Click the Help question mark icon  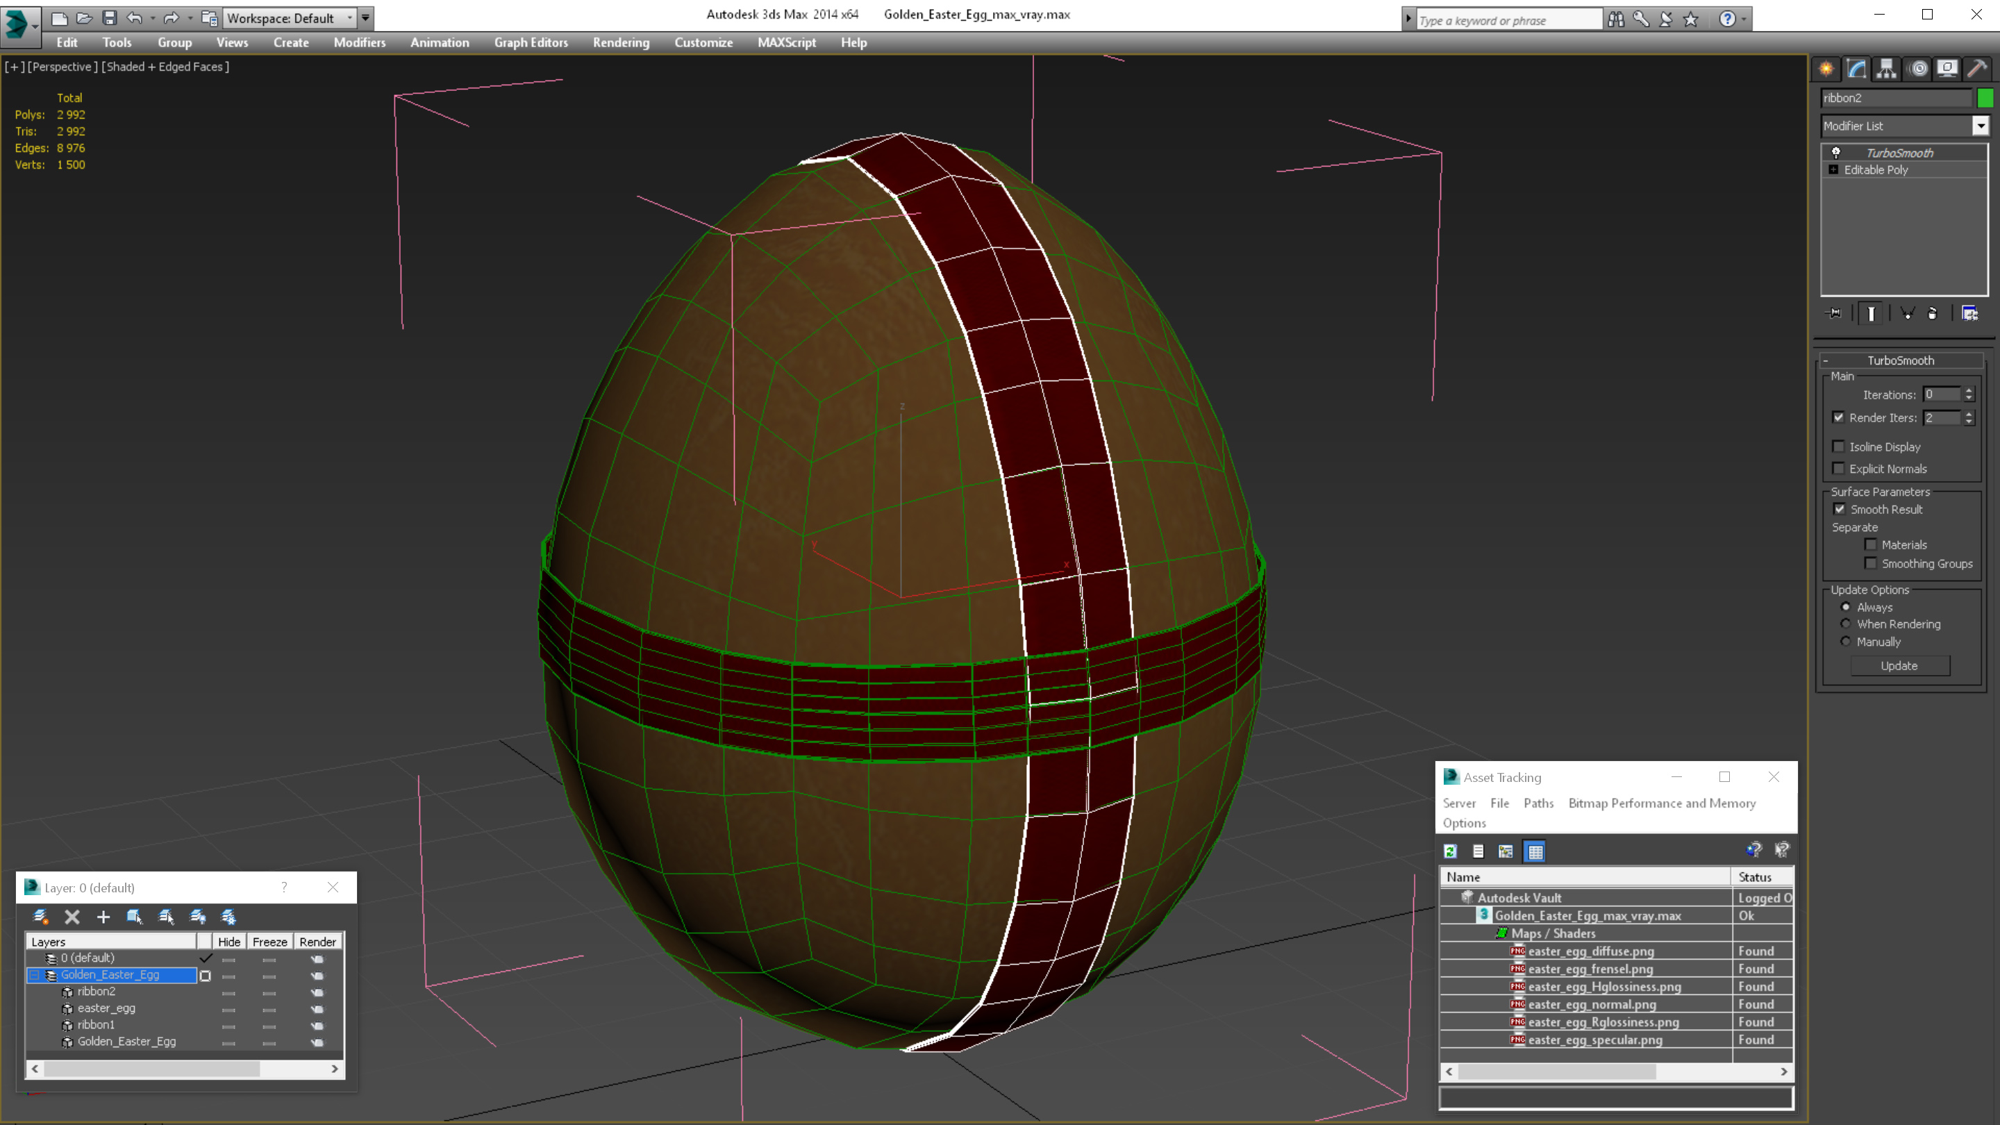(1728, 19)
